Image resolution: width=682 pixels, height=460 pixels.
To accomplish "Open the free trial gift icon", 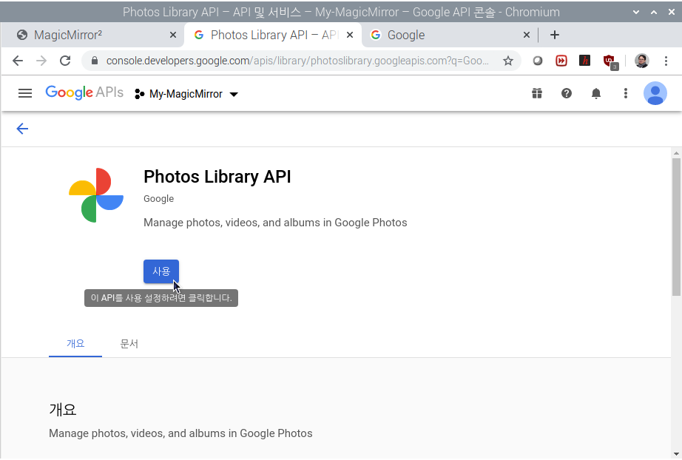I will pyautogui.click(x=537, y=93).
